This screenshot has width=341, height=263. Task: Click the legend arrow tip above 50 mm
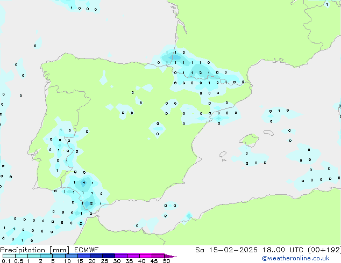170,257
